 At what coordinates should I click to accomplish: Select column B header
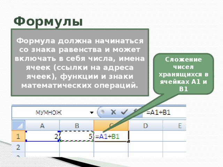[x=77, y=126]
